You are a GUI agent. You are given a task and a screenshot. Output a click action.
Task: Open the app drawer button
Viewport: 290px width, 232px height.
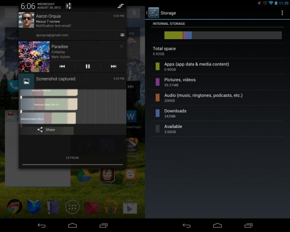click(72, 207)
